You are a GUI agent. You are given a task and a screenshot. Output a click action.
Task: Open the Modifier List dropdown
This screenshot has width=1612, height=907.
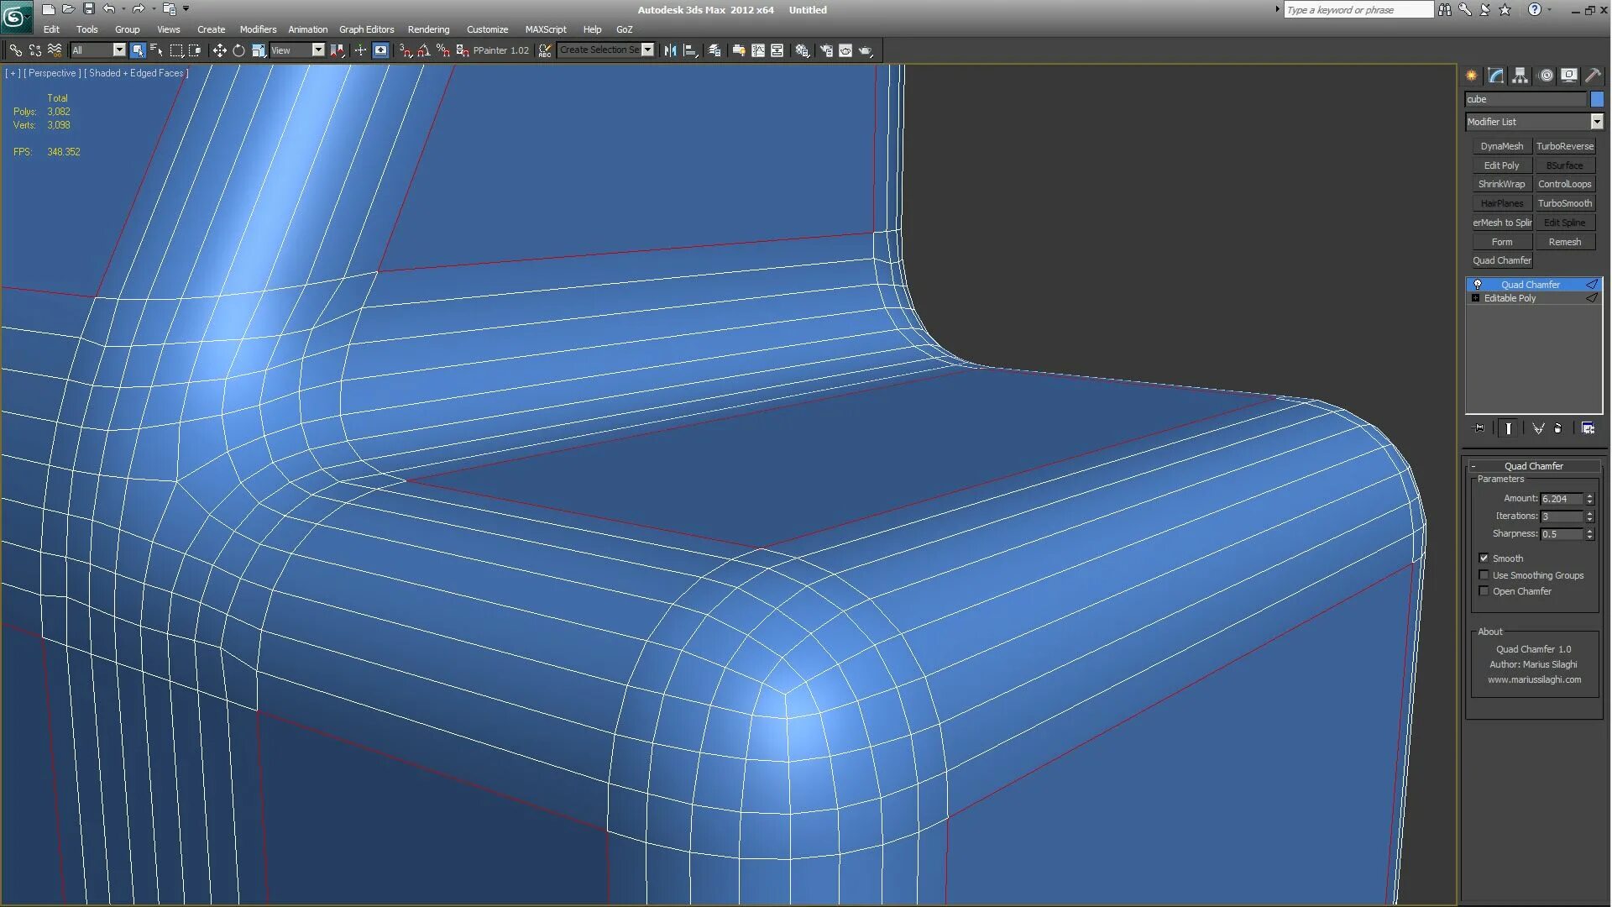pyautogui.click(x=1597, y=122)
